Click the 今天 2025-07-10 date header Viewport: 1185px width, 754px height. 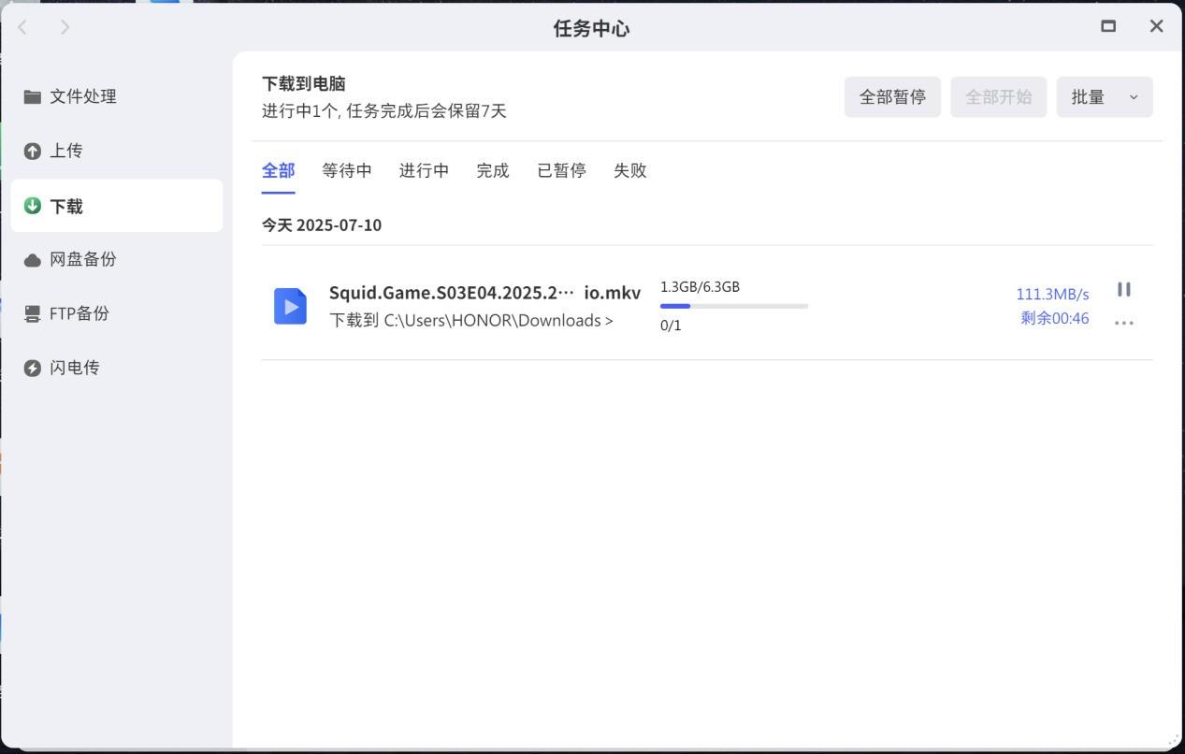[322, 225]
